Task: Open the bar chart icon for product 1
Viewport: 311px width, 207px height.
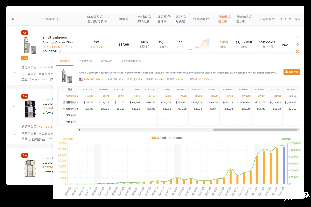Action: point(297,37)
